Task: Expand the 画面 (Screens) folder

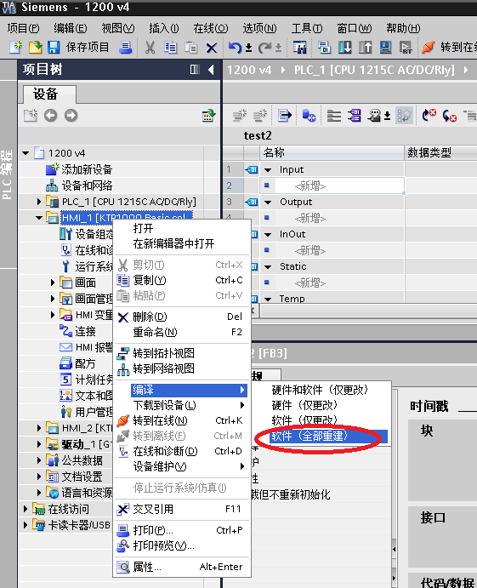Action: [53, 283]
